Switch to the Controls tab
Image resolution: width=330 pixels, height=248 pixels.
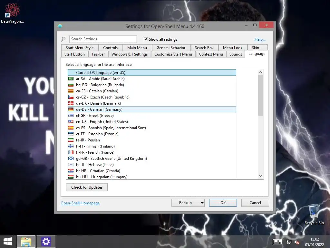(x=110, y=48)
